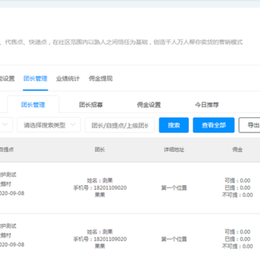
Task: Click the 团长/自提点/上级团长 search input field
Action: tap(120, 125)
